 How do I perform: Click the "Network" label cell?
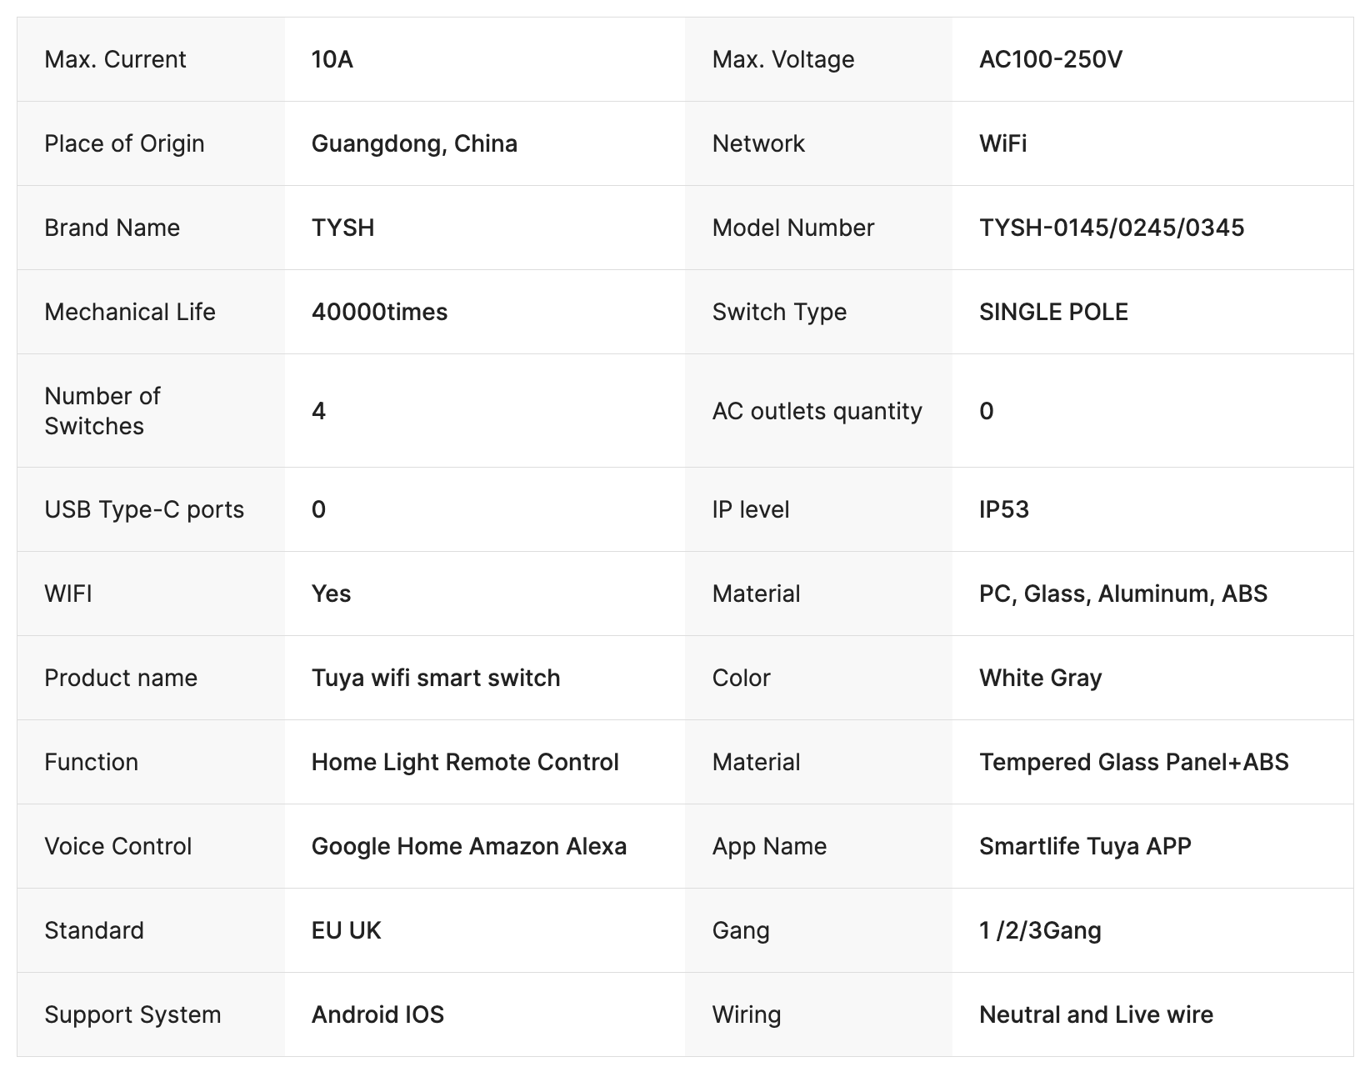[x=758, y=143]
